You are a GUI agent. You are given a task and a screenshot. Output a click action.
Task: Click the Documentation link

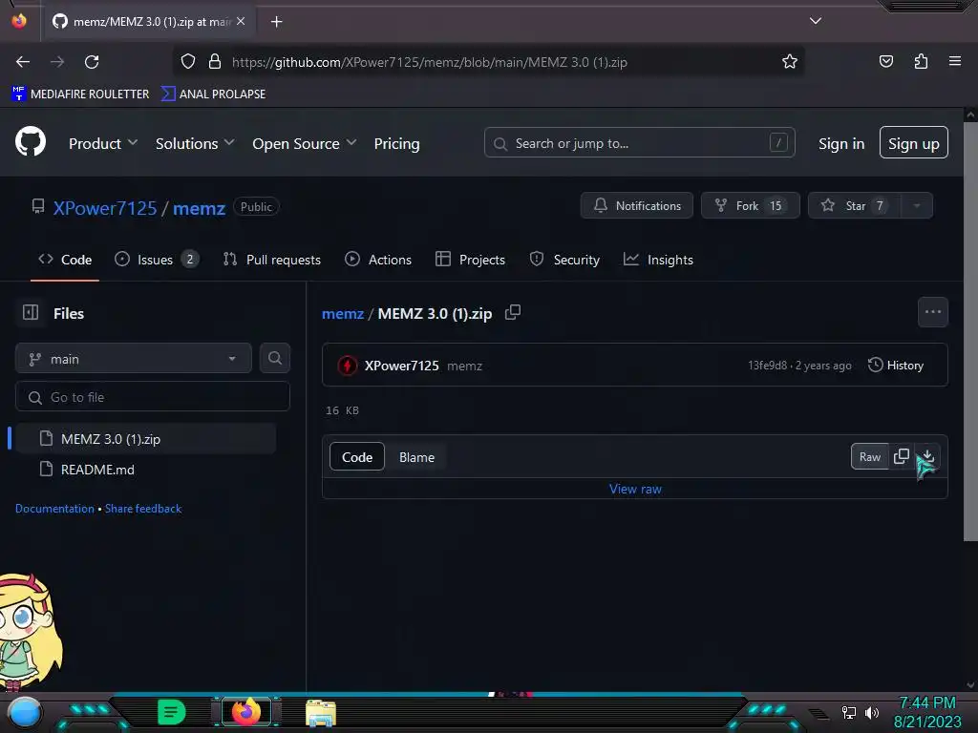pos(54,509)
